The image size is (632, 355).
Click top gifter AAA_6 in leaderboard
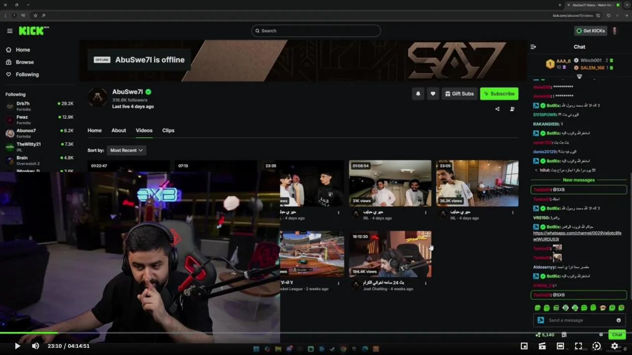tap(559, 64)
